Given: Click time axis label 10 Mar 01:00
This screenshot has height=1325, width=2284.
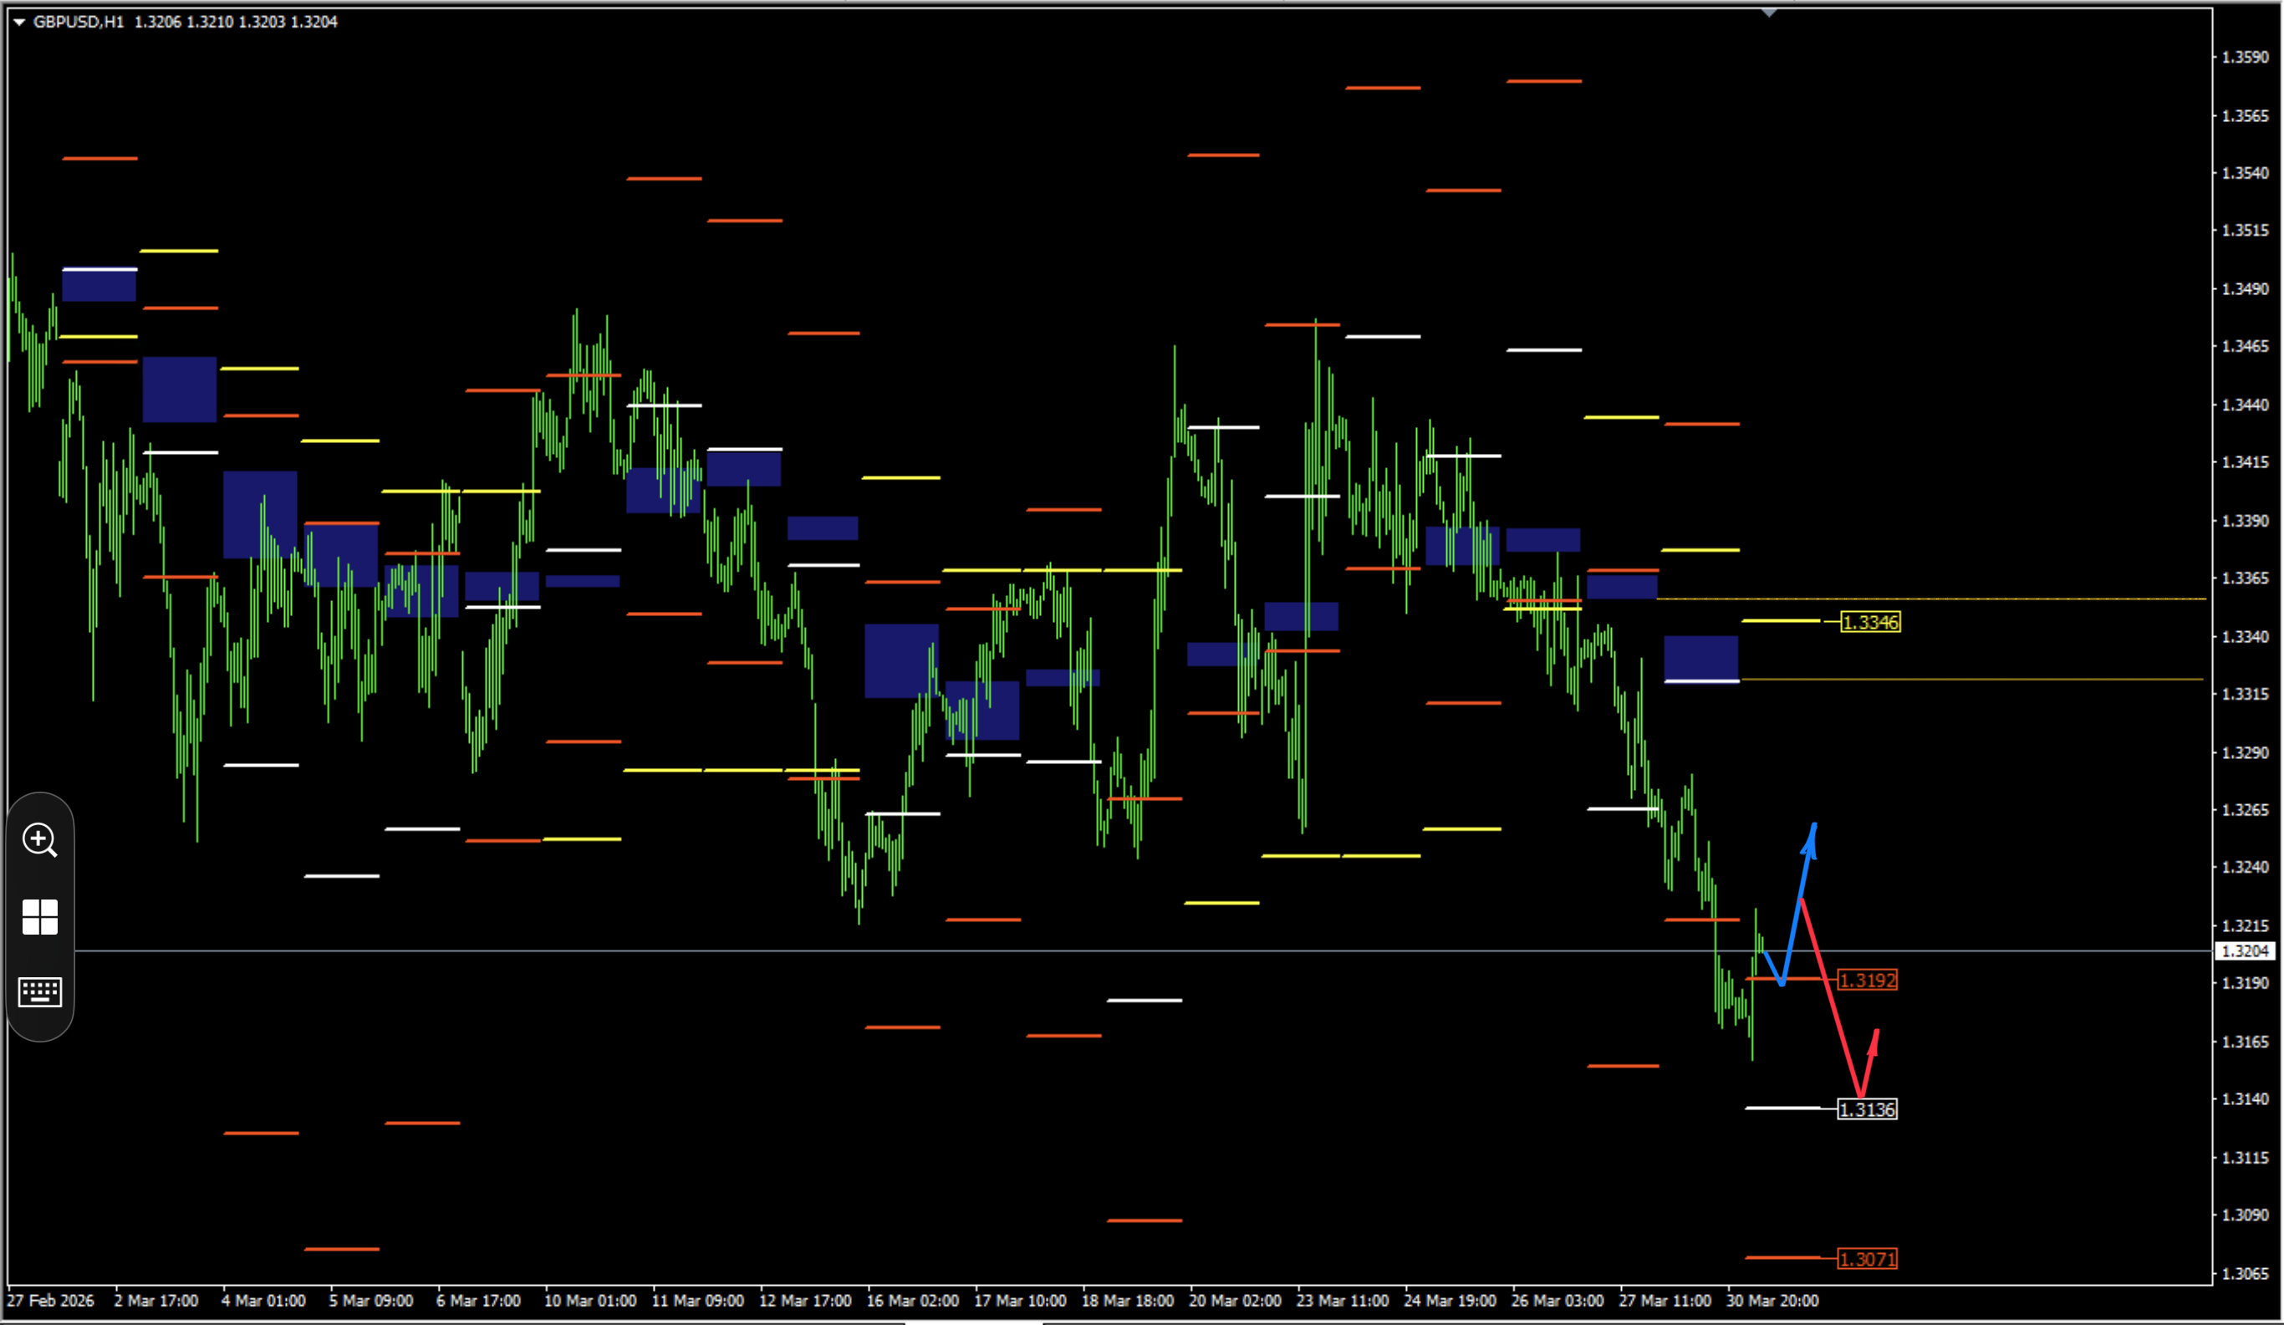Looking at the screenshot, I should (x=590, y=1301).
